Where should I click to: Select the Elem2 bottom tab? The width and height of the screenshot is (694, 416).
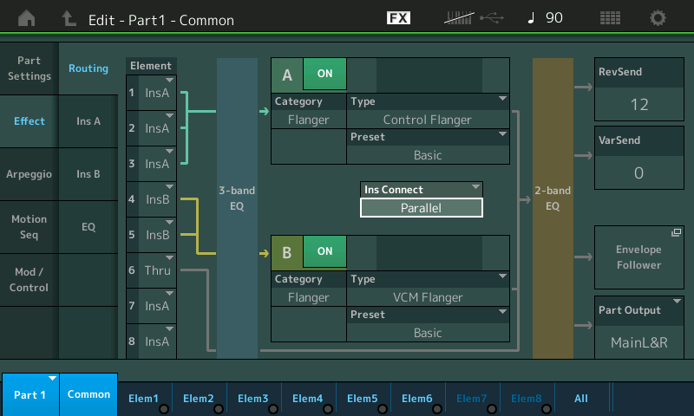tap(199, 399)
